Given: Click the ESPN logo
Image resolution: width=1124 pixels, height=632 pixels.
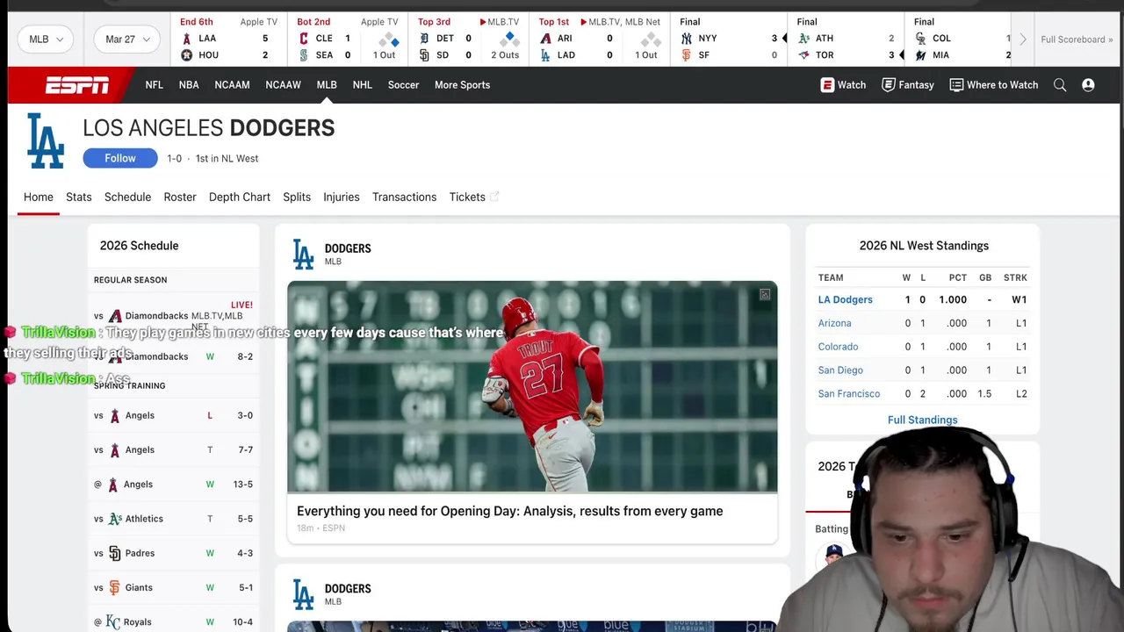Looking at the screenshot, I should pyautogui.click(x=77, y=85).
